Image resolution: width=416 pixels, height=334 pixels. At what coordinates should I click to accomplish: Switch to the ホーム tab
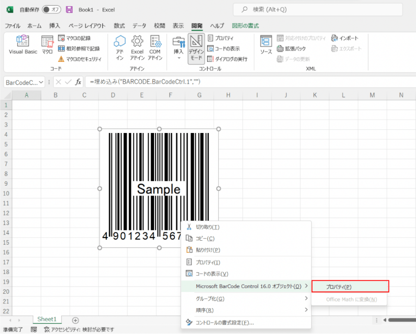tap(35, 26)
